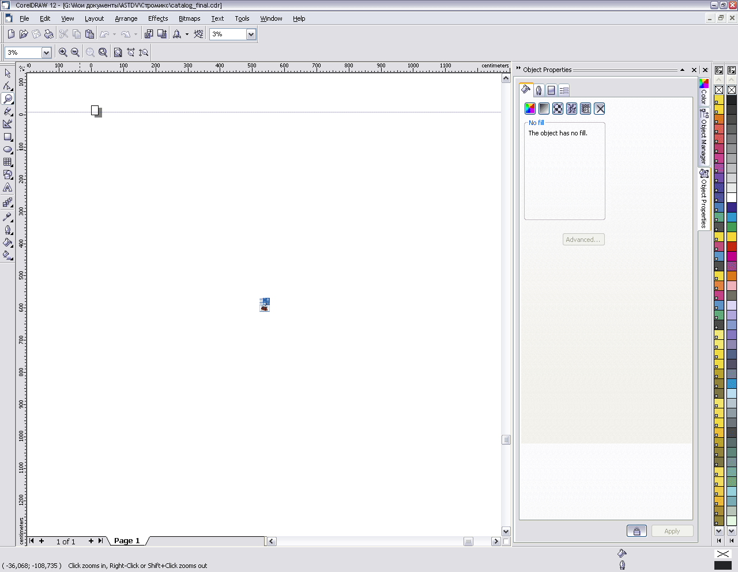Select the Page 1 tab
The image size is (738, 572).
point(127,541)
